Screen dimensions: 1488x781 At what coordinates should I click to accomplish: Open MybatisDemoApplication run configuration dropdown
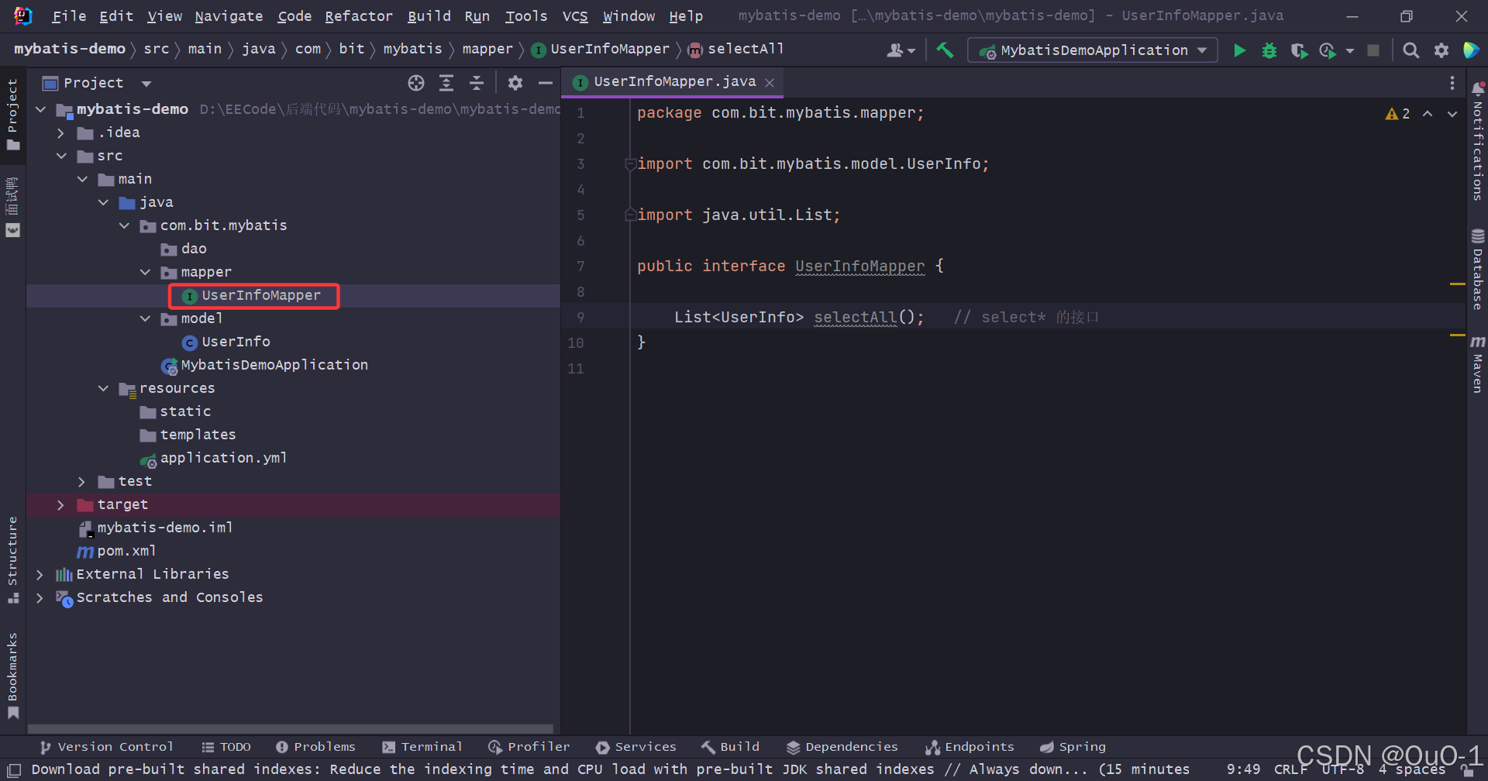pos(1093,50)
